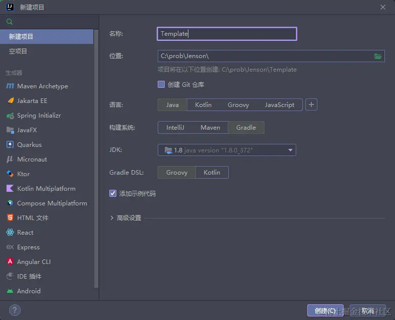The image size is (395, 320).
Task: Click the 名称 Template input field
Action: [227, 34]
